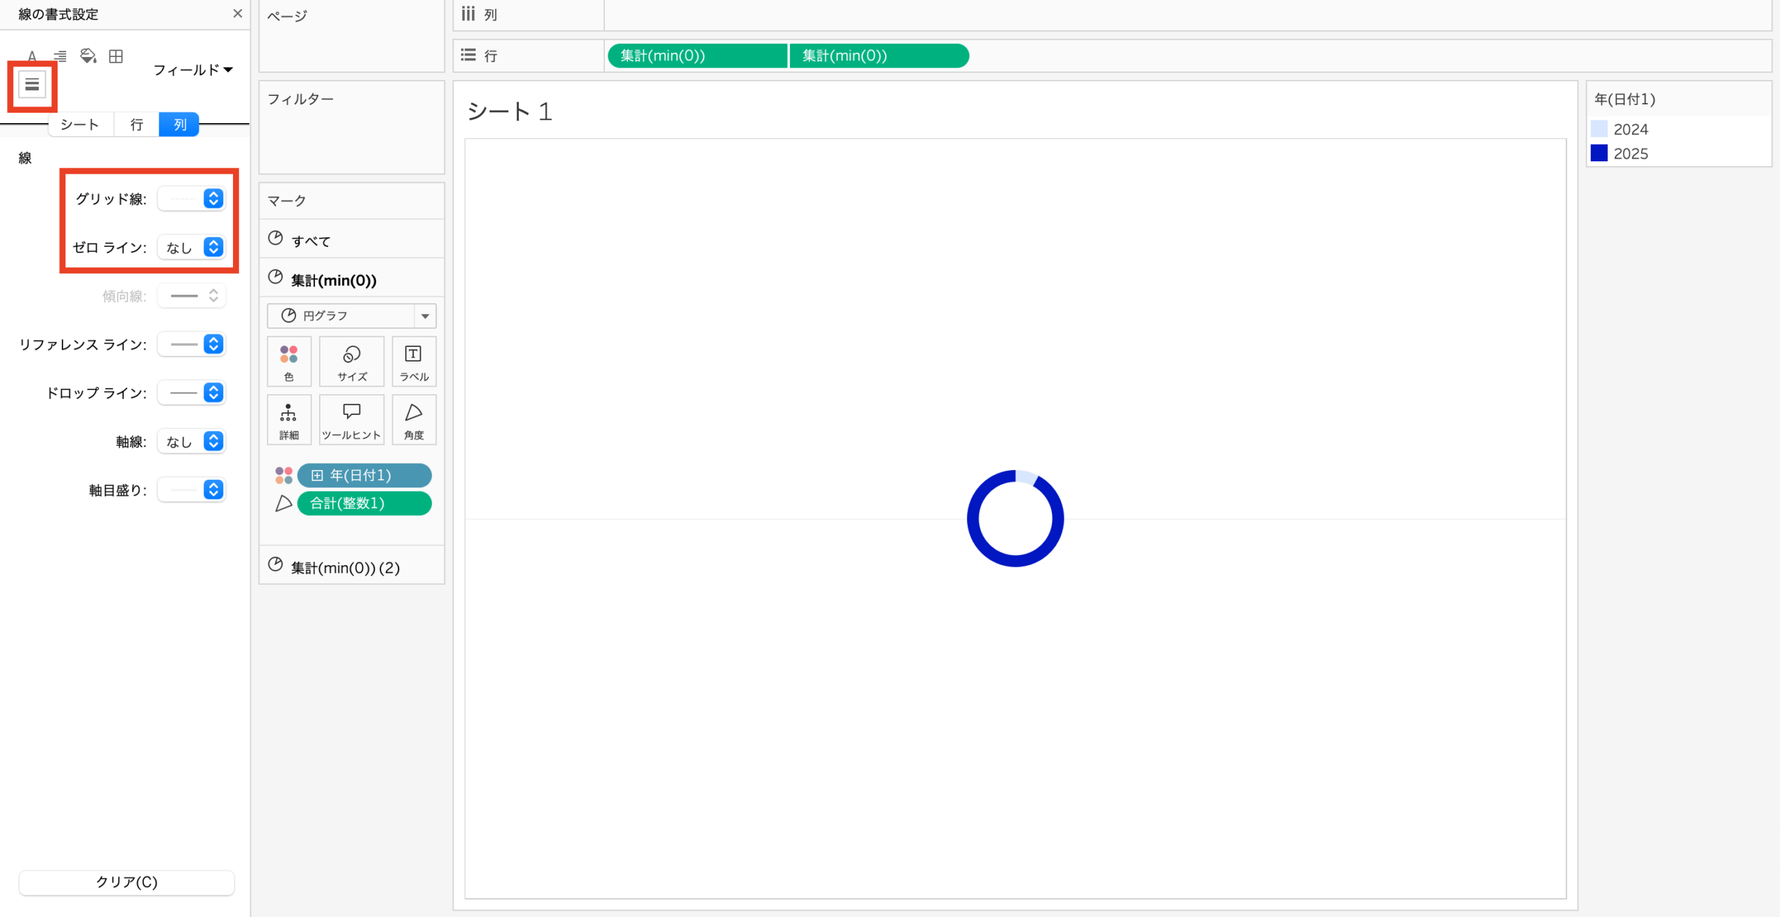Click the lines formatting icon

point(32,85)
